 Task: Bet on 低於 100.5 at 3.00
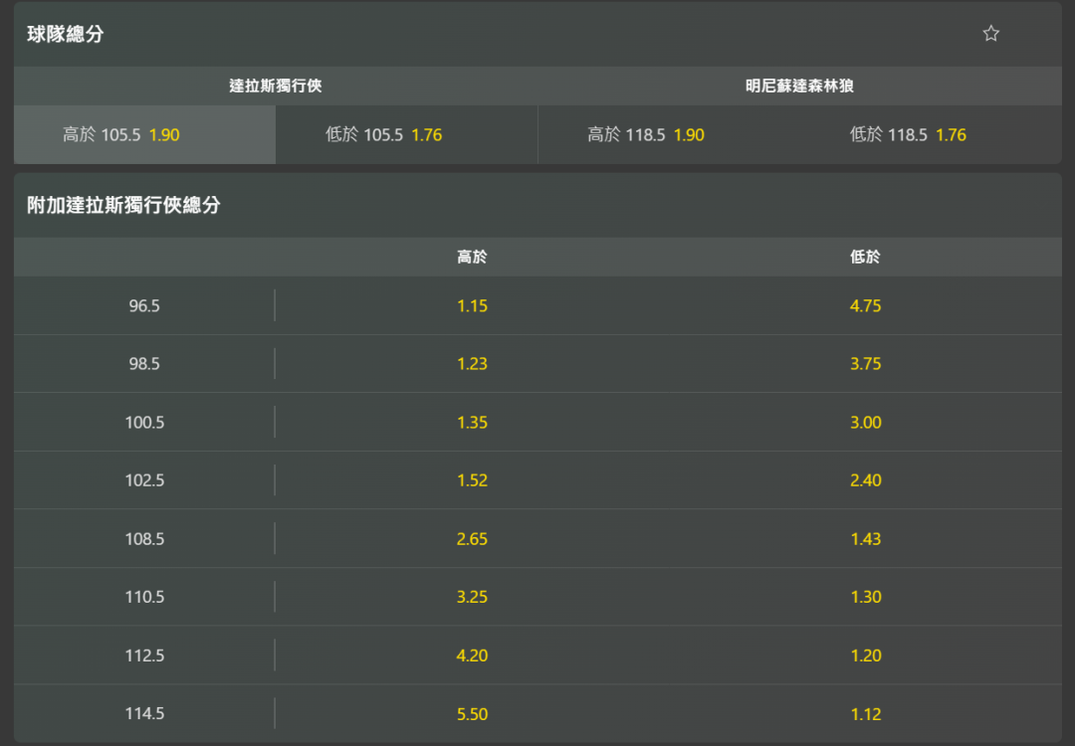(x=865, y=422)
